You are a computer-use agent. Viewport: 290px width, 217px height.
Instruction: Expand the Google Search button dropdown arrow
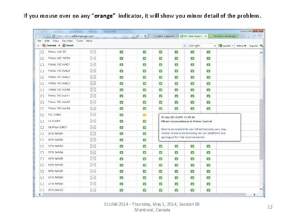[232, 45]
